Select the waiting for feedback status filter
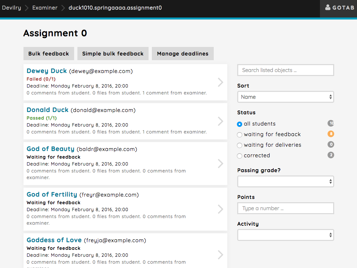This screenshot has height=268, width=357. 239,135
